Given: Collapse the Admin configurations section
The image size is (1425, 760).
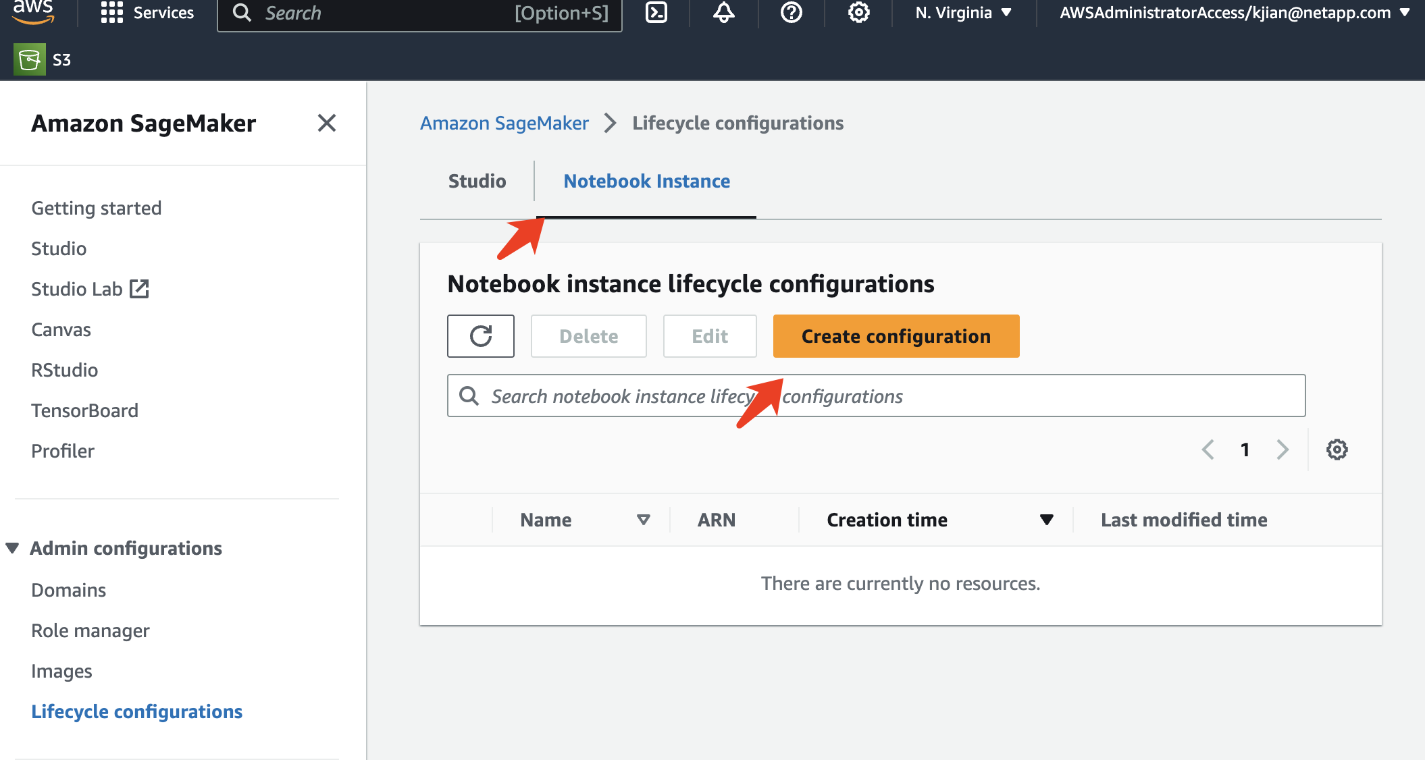Looking at the screenshot, I should (13, 548).
